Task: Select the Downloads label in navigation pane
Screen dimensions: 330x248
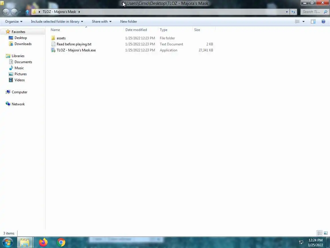Action: [23, 44]
